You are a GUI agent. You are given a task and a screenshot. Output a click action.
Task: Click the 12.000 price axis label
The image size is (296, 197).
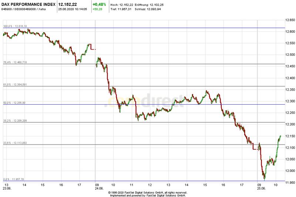(x=290, y=171)
